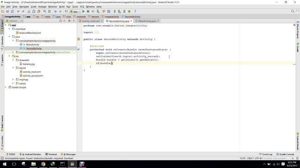
Task: Expand the folded import statements
Action: click(x=97, y=32)
